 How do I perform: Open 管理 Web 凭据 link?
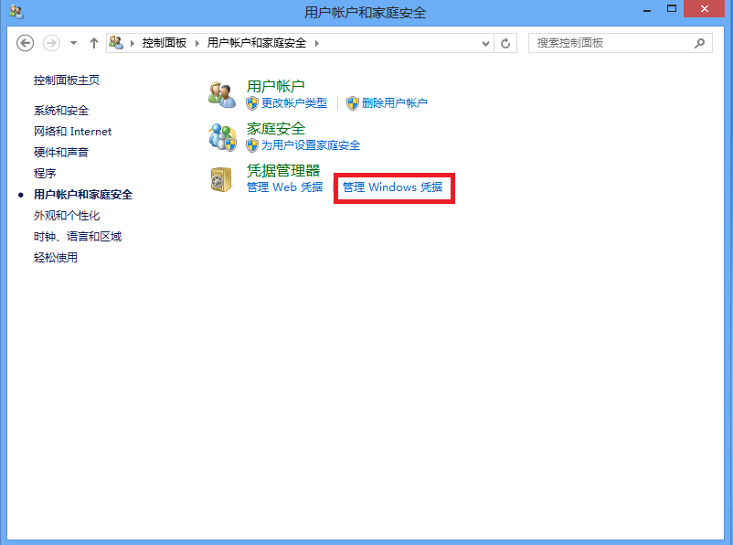click(x=284, y=187)
